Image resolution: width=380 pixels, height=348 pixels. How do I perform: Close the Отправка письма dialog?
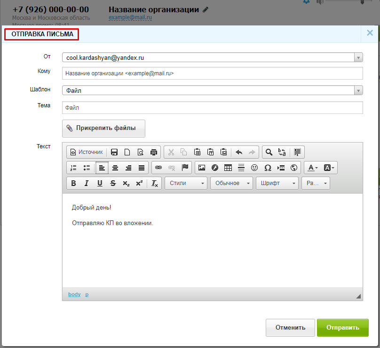tap(370, 33)
